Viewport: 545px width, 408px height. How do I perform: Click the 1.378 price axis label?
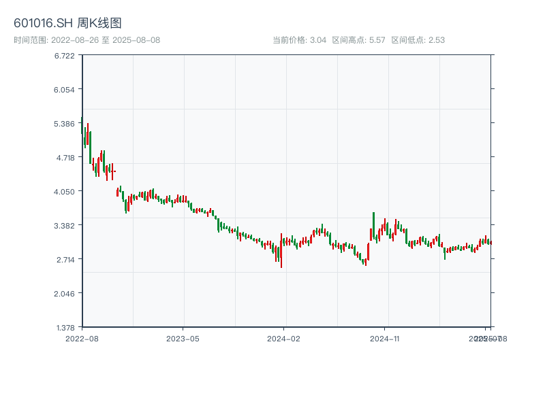point(65,327)
